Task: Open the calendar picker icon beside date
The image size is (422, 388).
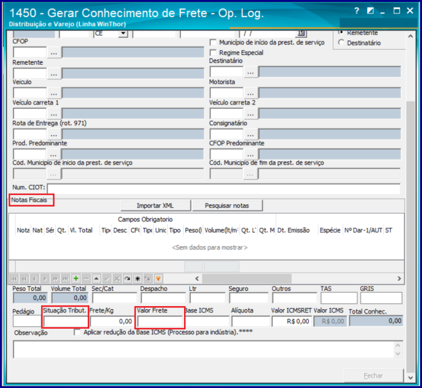Action: point(301,33)
